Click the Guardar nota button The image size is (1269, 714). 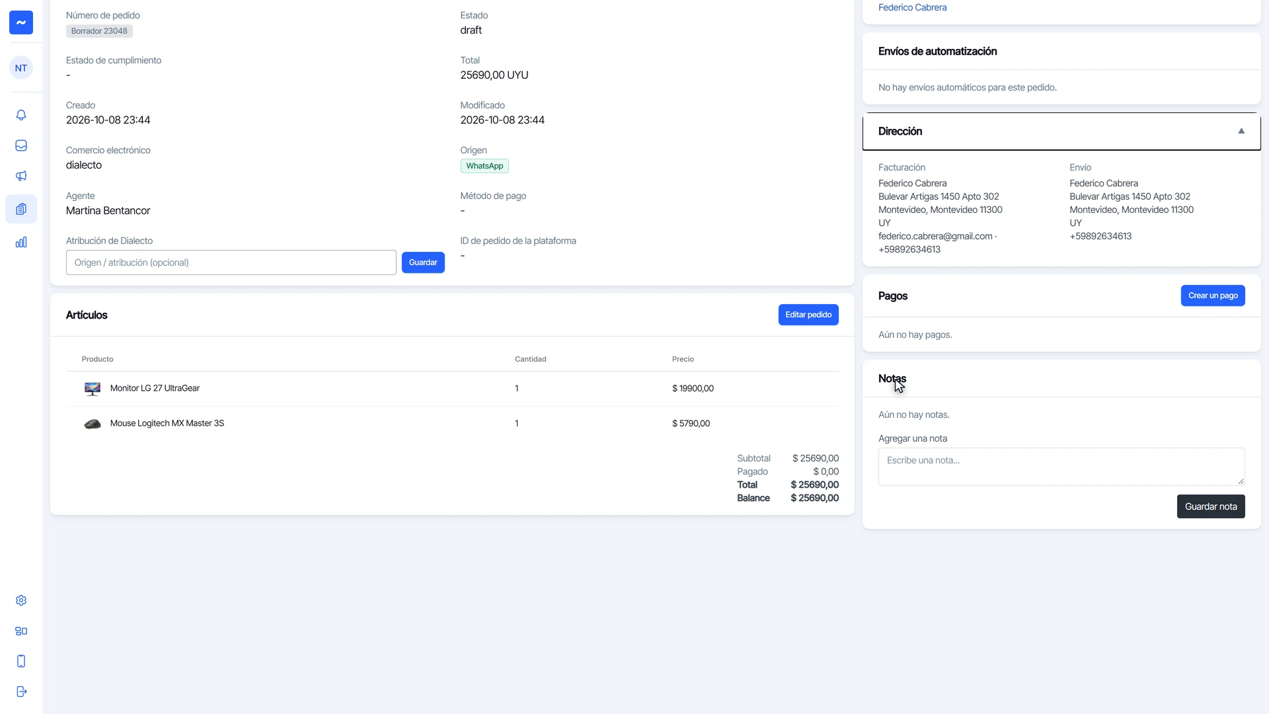[1211, 506]
